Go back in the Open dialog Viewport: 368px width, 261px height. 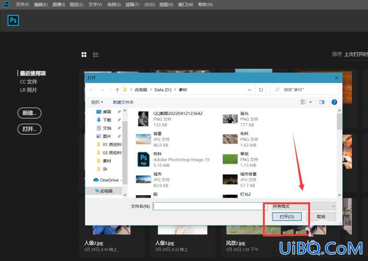(92, 90)
